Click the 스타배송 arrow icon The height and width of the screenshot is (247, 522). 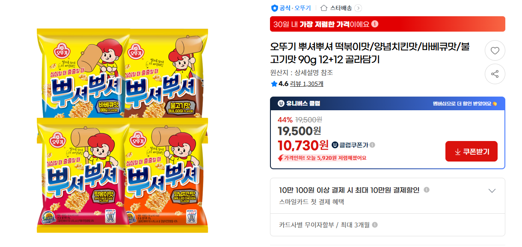[x=358, y=8]
